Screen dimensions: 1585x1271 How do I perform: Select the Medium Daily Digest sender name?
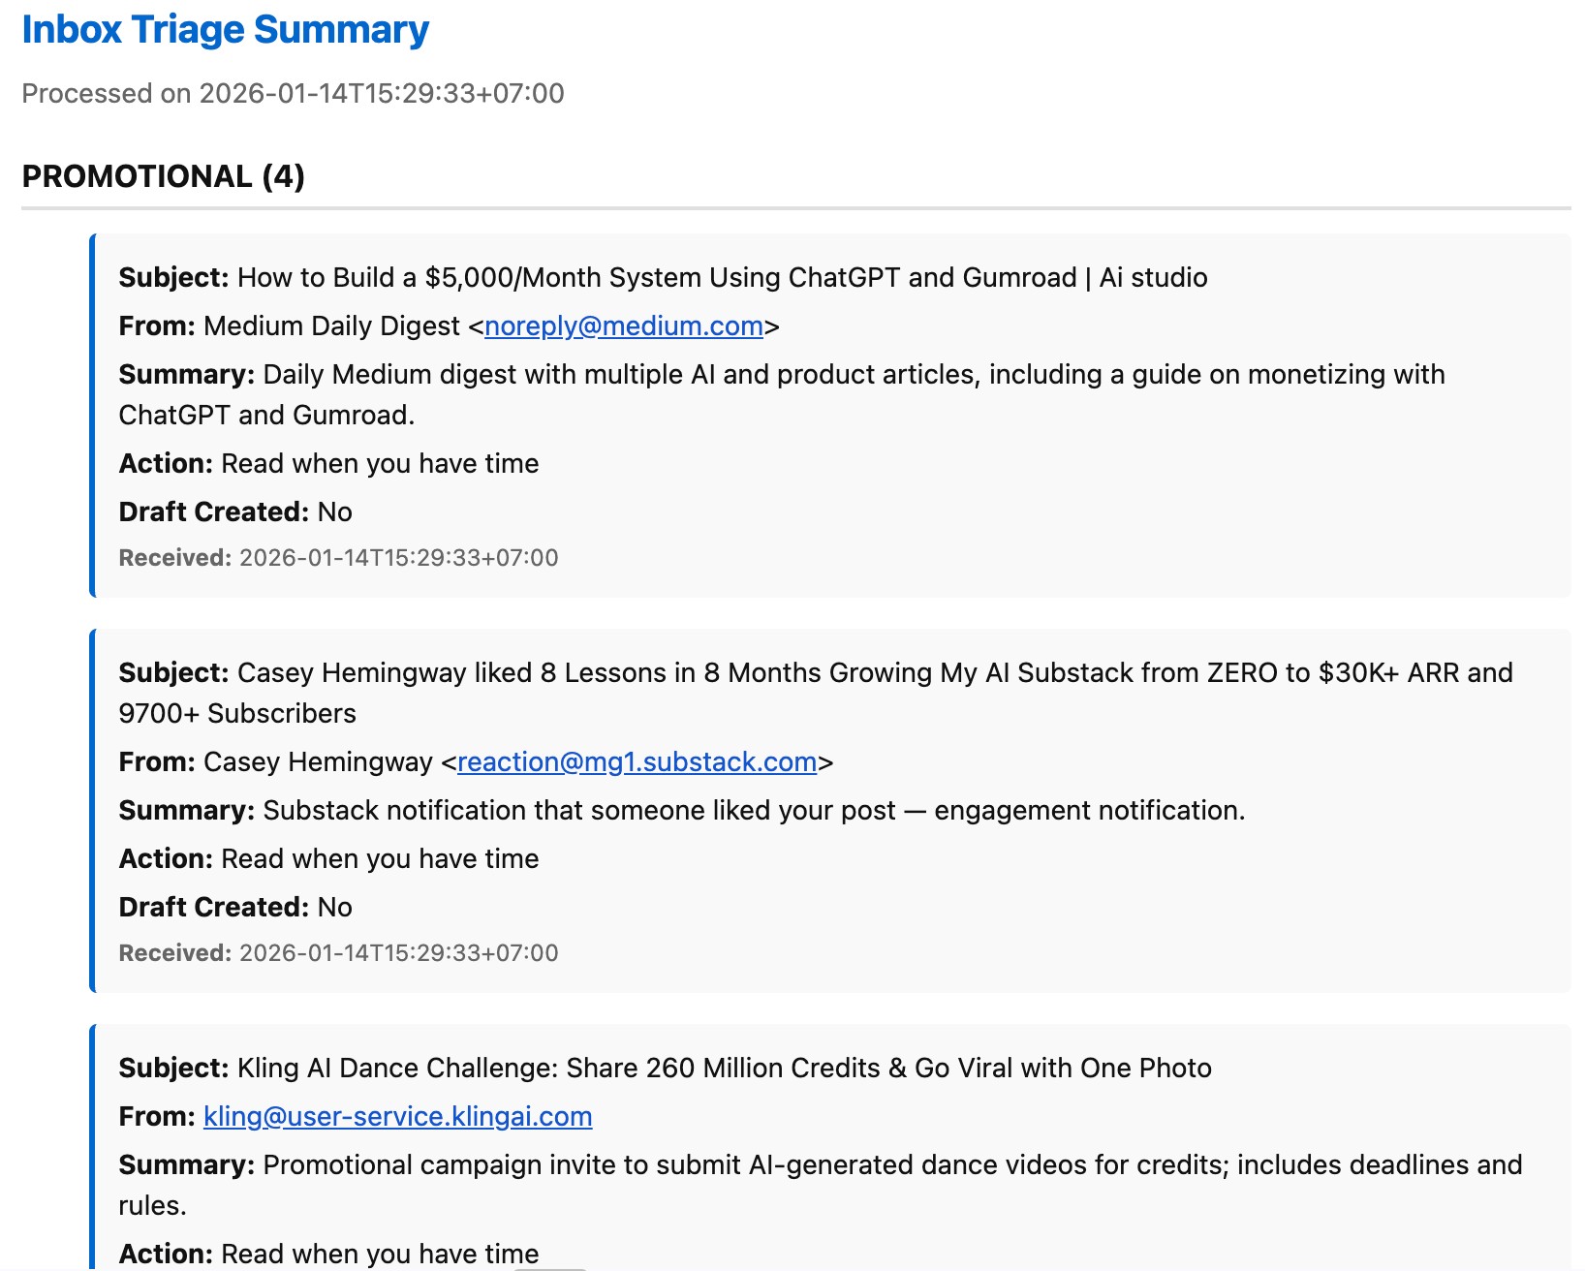pos(331,326)
